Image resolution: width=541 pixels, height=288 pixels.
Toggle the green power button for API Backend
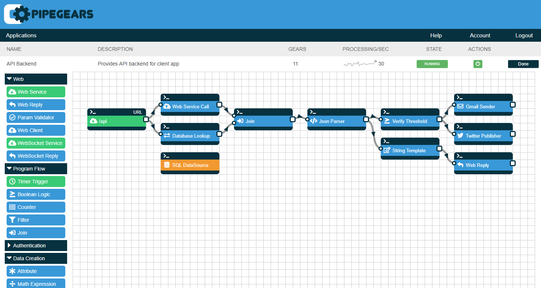pyautogui.click(x=478, y=64)
